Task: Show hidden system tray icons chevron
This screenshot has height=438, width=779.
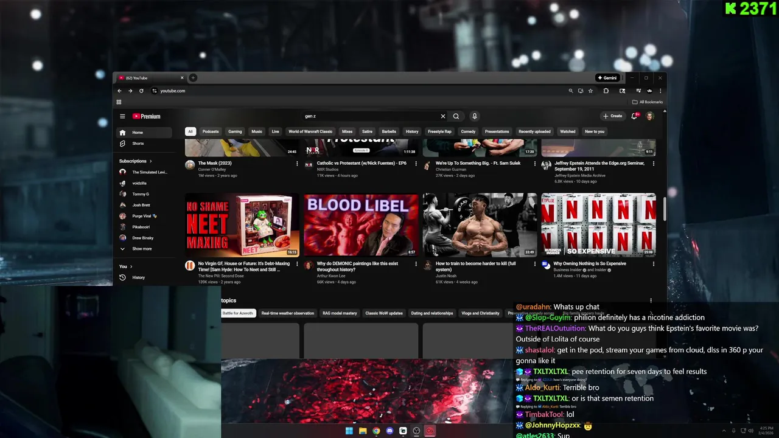Action: tap(724, 431)
